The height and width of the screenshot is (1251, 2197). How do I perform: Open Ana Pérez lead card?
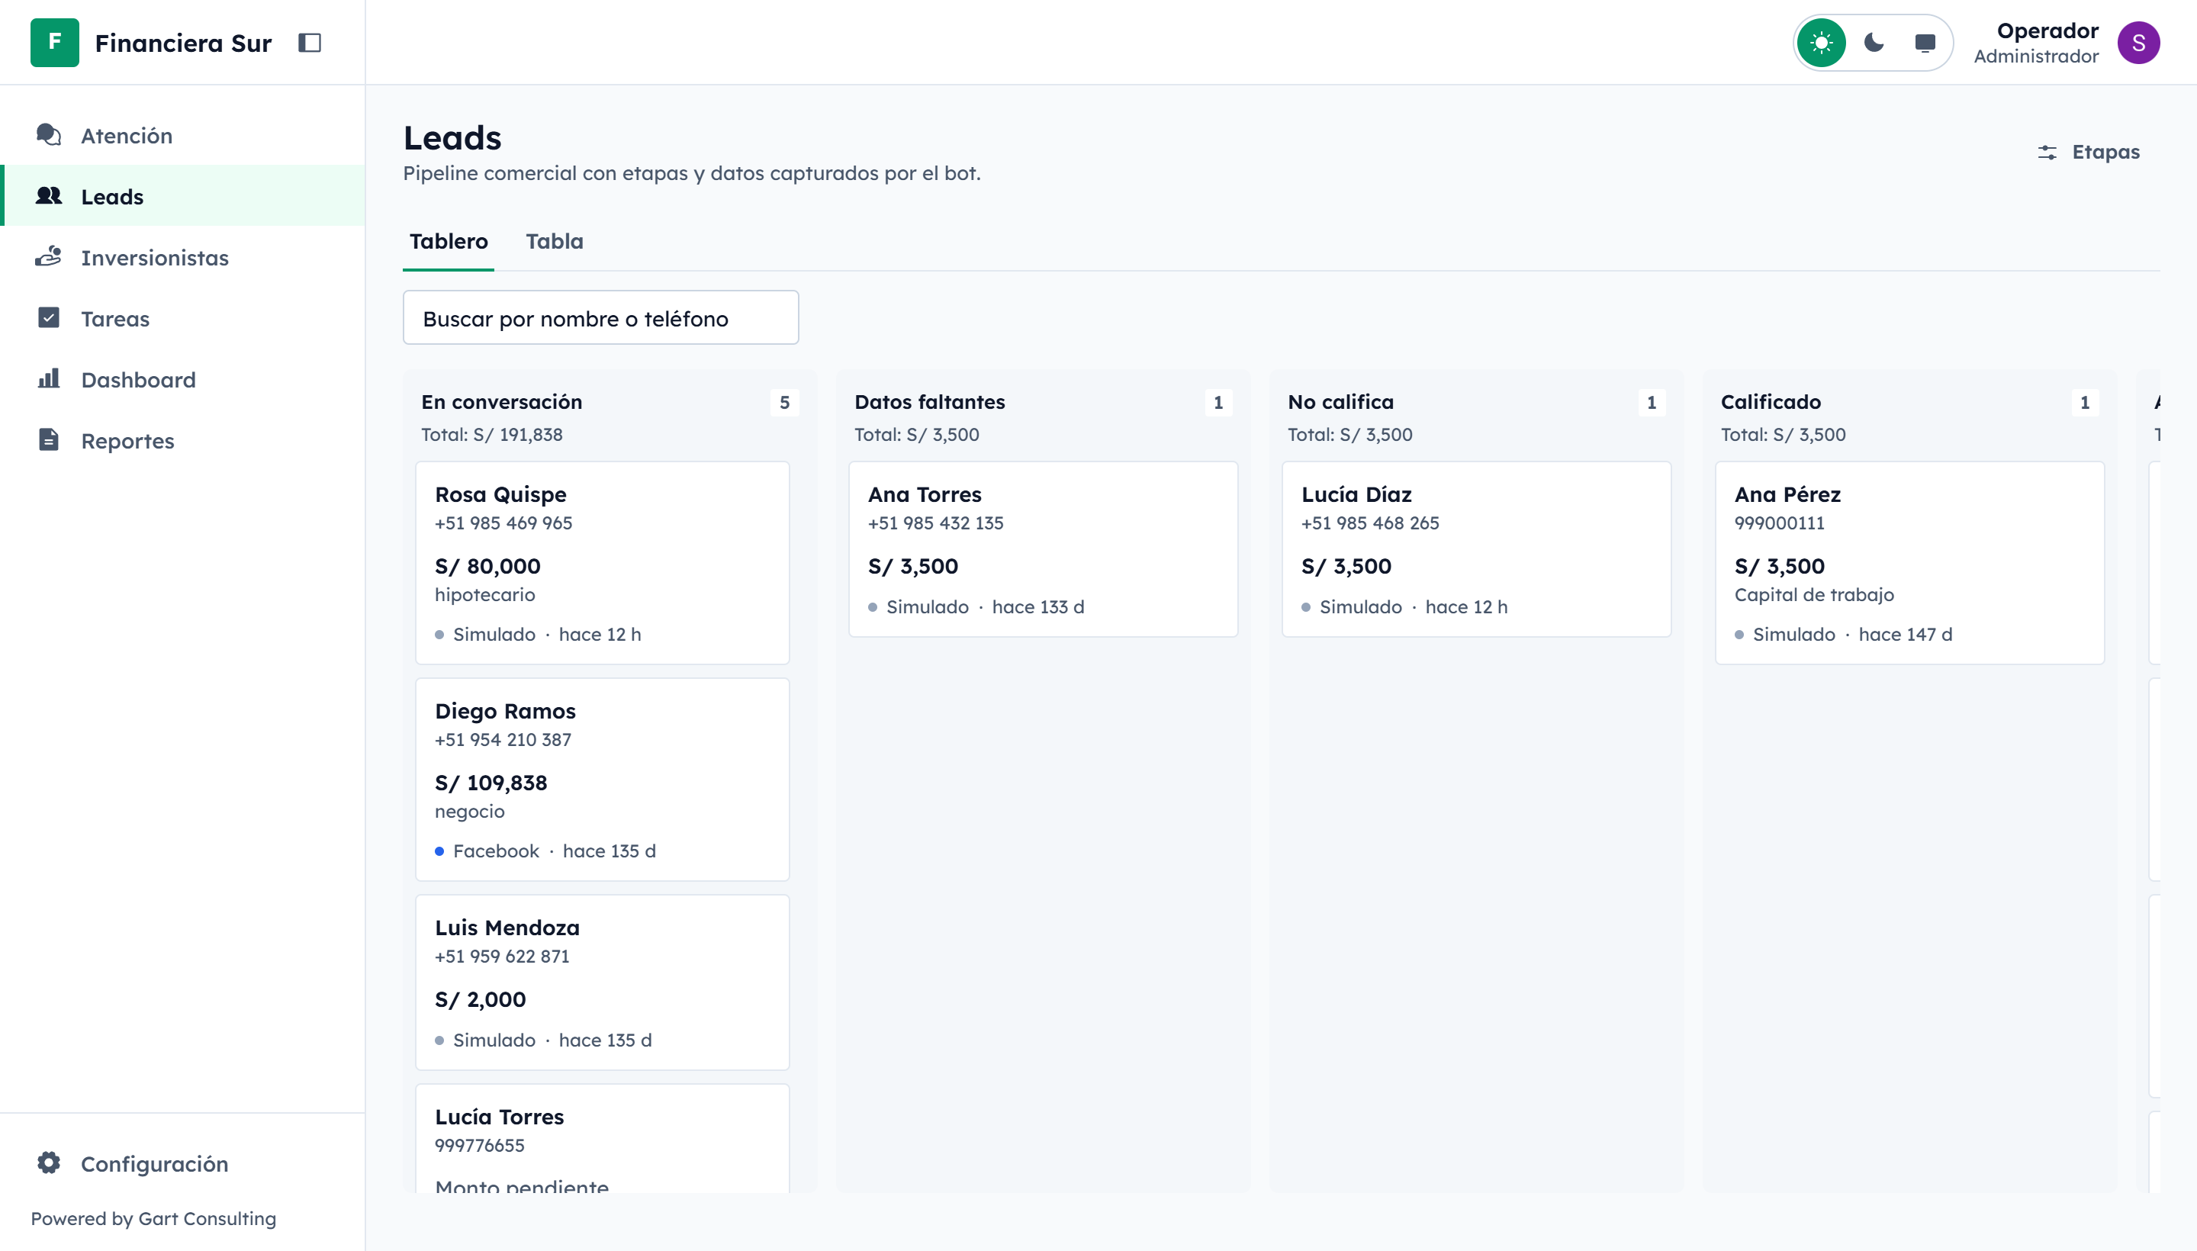click(1909, 563)
